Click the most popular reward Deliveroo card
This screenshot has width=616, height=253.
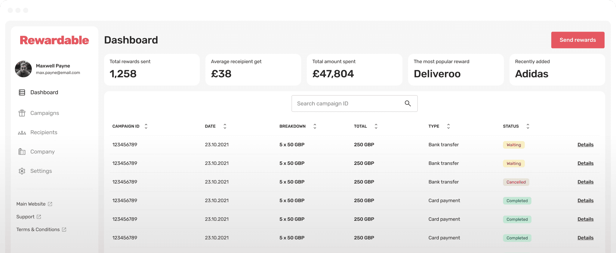click(456, 70)
